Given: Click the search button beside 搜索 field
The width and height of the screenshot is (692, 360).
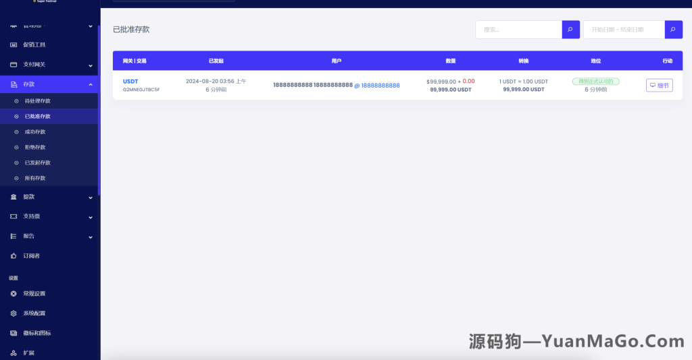Looking at the screenshot, I should click(570, 30).
